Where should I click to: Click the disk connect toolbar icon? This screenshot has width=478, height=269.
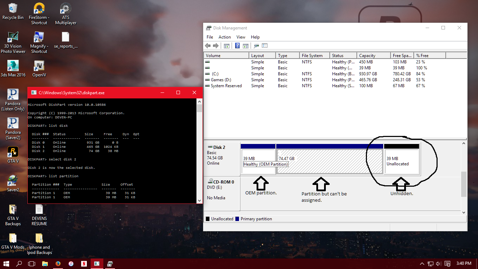tap(257, 46)
